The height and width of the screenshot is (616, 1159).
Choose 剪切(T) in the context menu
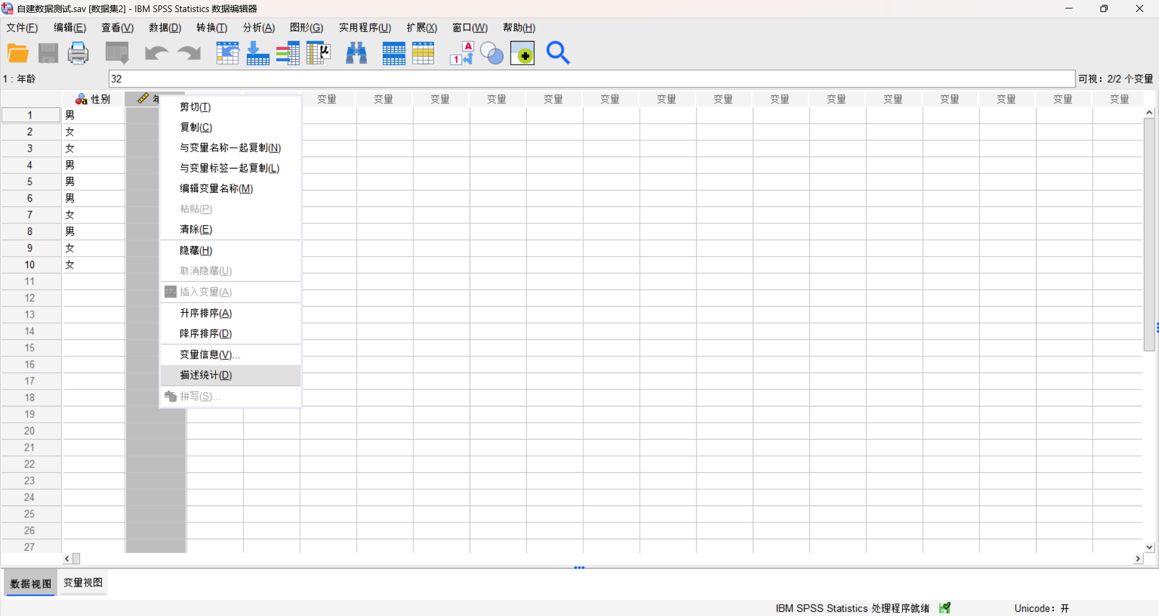click(x=231, y=107)
